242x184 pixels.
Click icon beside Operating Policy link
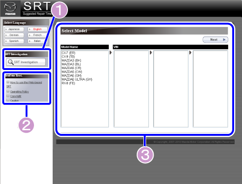[x=8, y=91]
